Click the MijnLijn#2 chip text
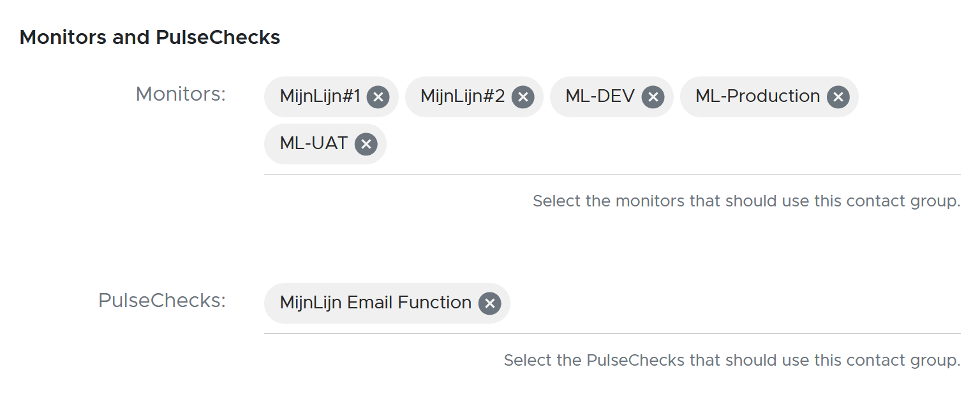 (462, 96)
